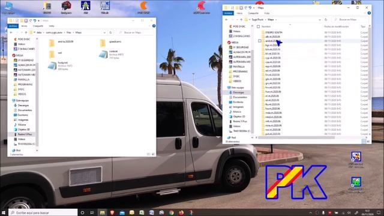Open Vista tab in the right window
This screenshot has width=384, height=216.
266,13
